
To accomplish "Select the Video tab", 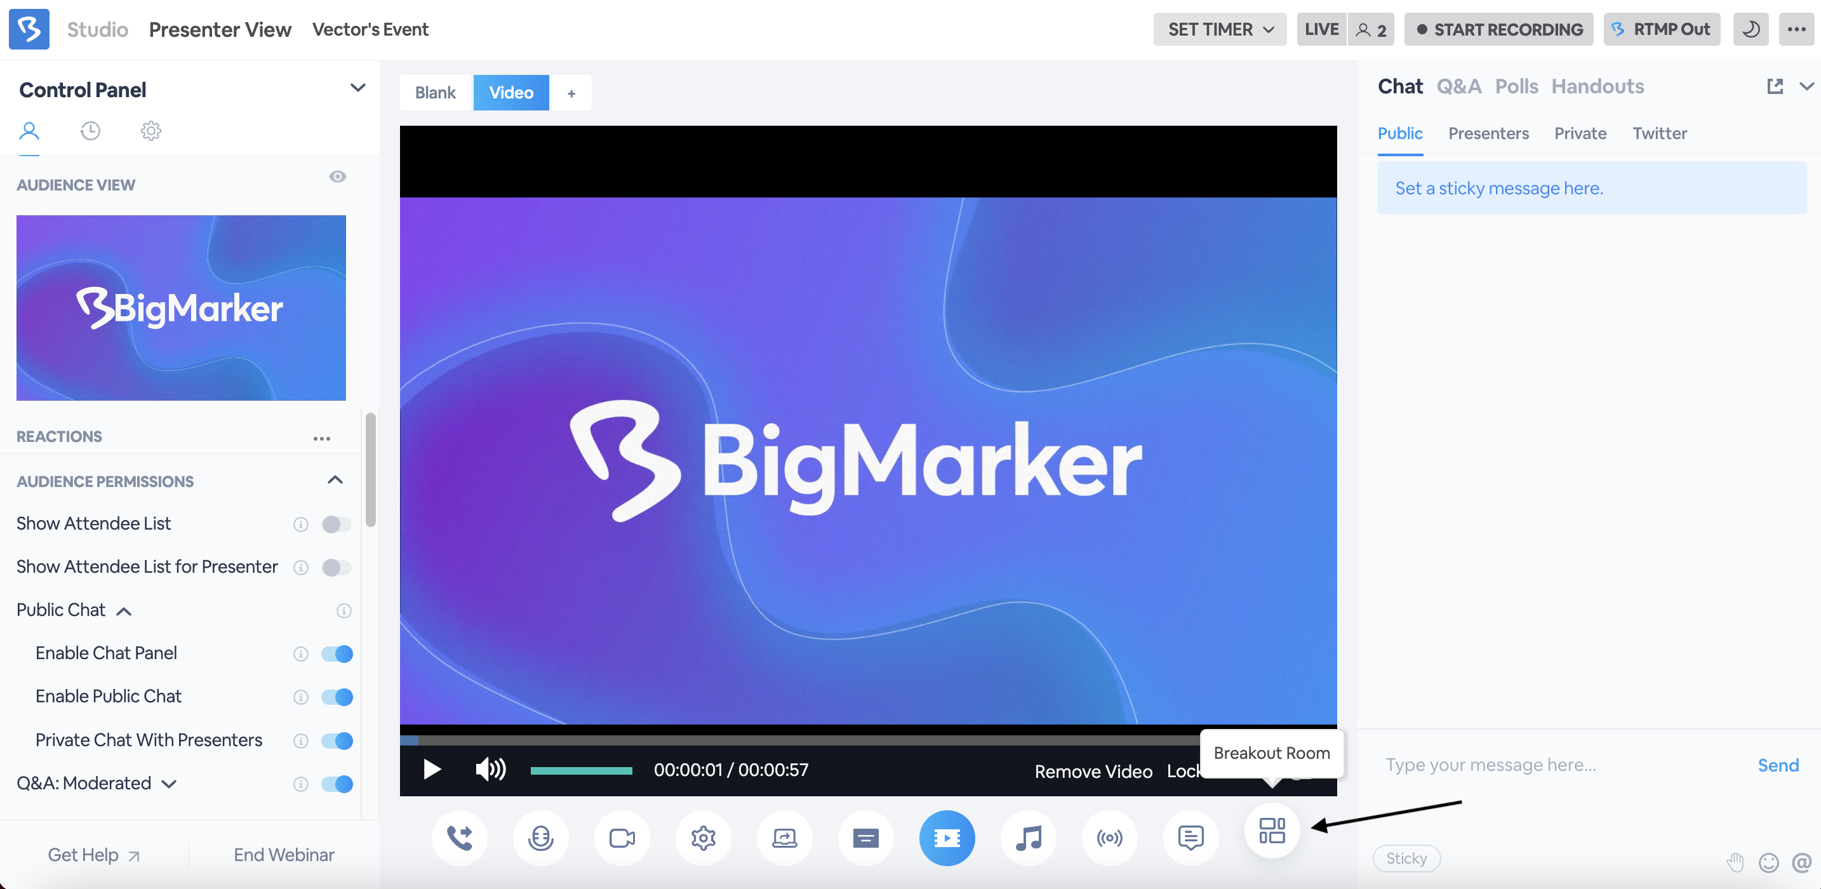I will point(511,93).
